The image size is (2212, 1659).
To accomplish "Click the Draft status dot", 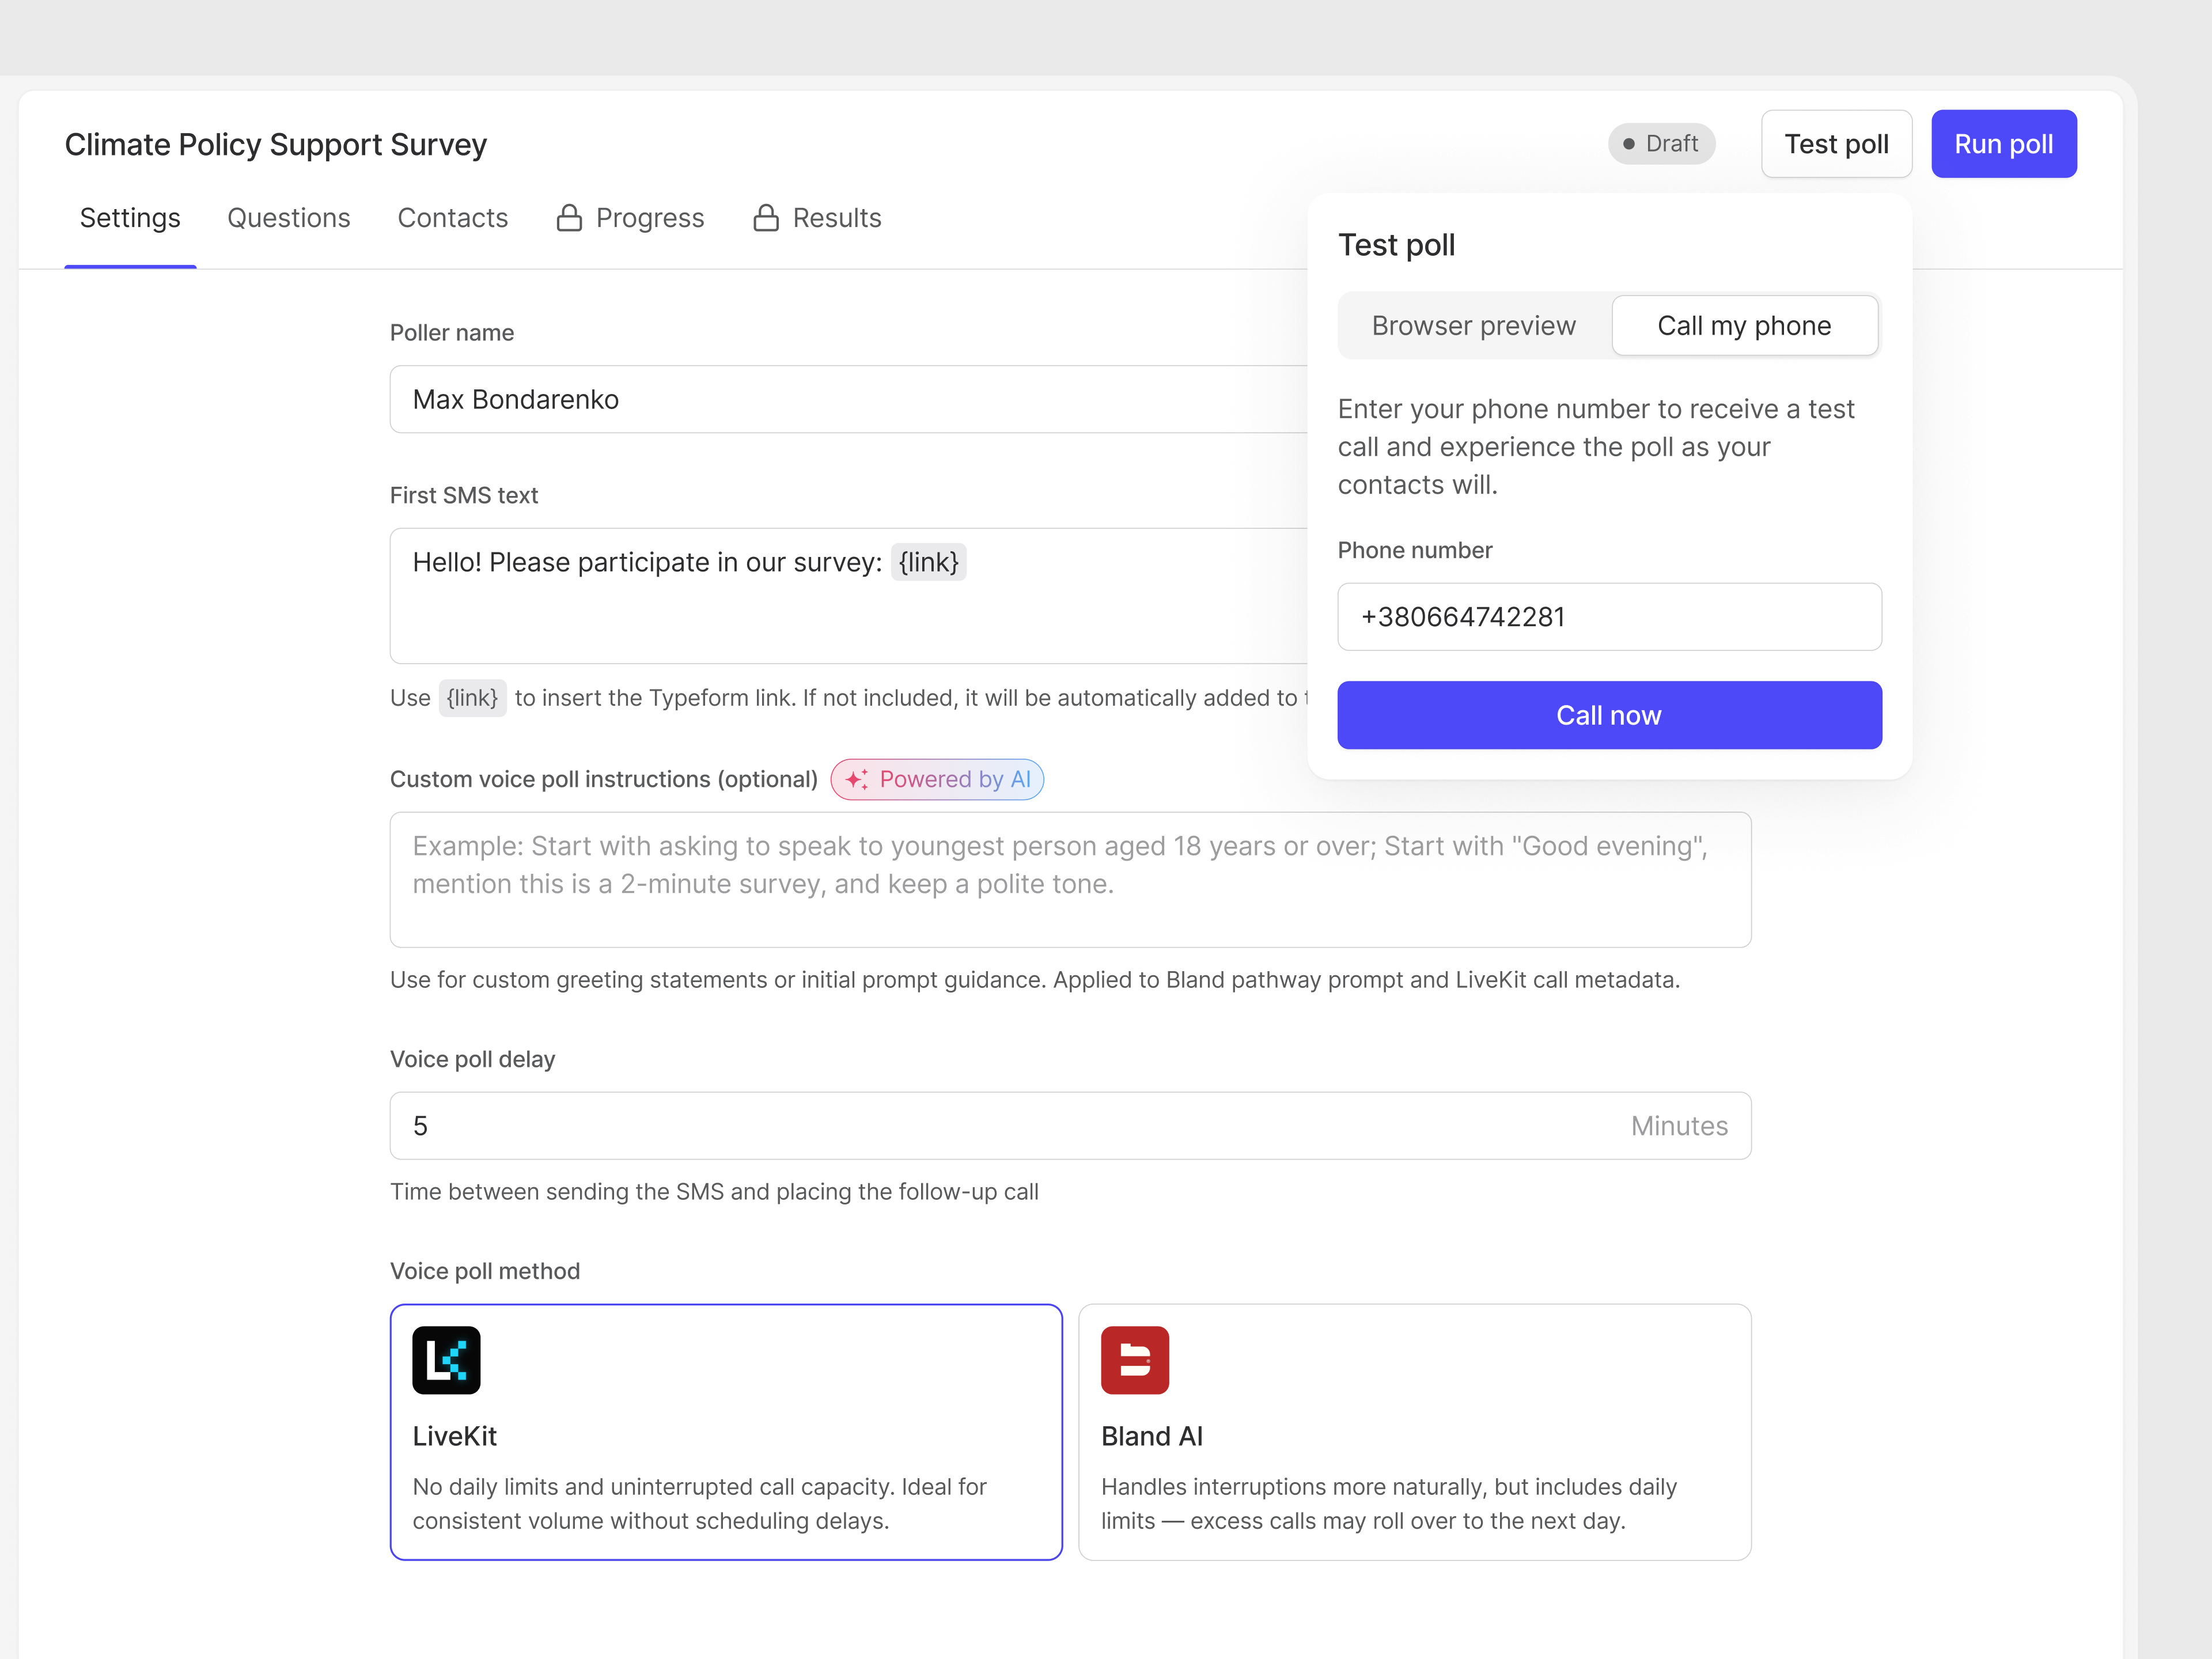I will click(1629, 144).
